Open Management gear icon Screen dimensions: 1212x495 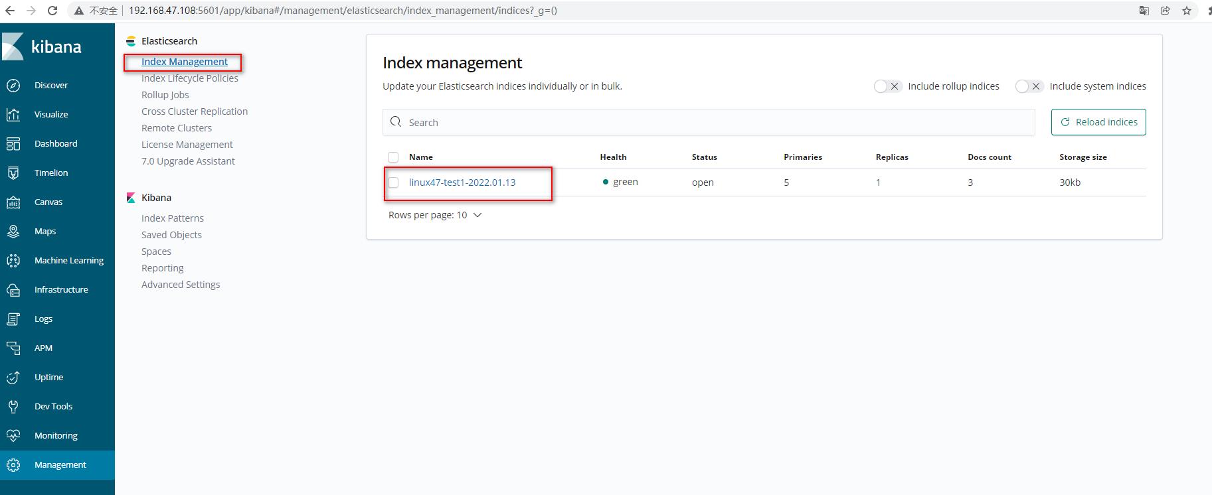click(13, 464)
